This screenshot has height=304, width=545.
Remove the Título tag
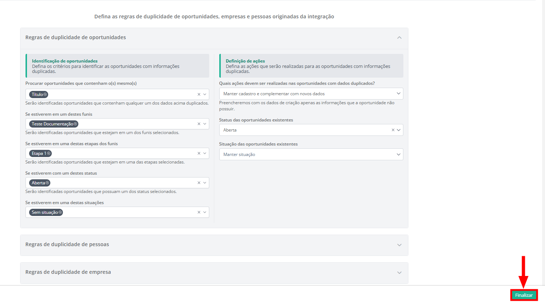click(x=45, y=95)
